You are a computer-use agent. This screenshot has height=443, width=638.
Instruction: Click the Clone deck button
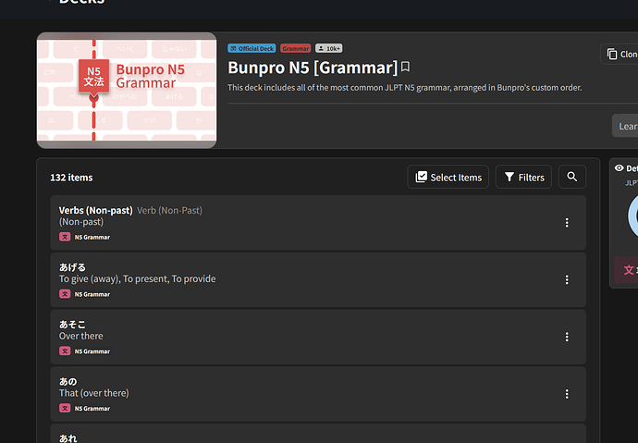(620, 55)
